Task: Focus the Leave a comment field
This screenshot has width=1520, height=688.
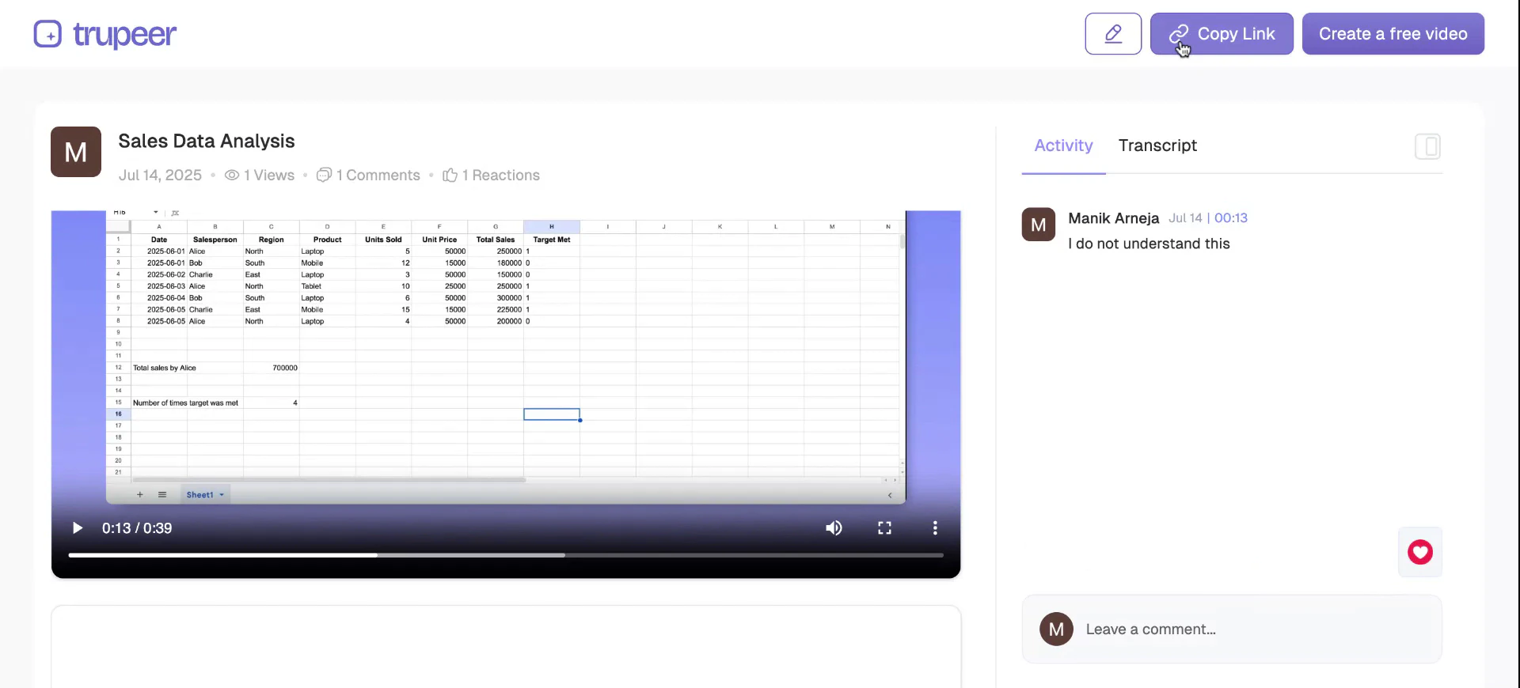Action: click(x=1232, y=629)
